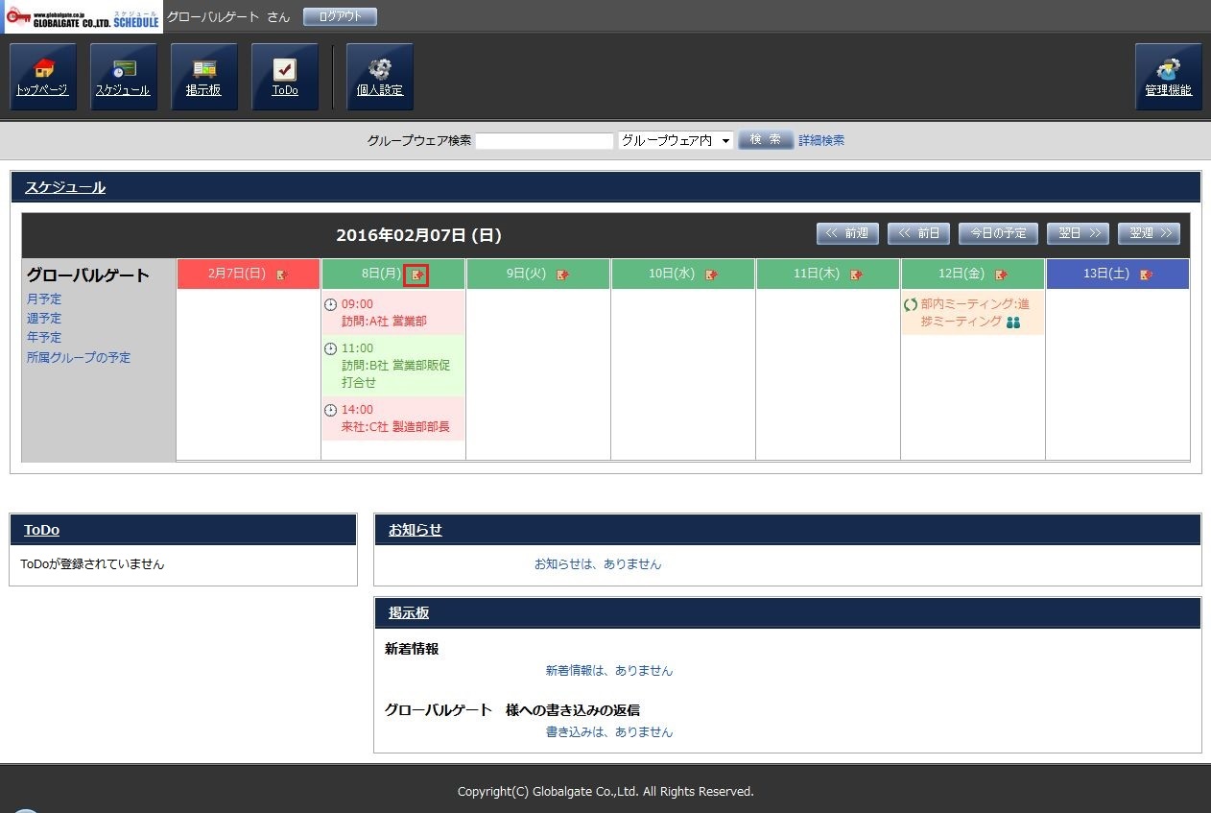The image size is (1211, 813).
Task: Click the ログアウト logout button
Action: click(x=340, y=17)
